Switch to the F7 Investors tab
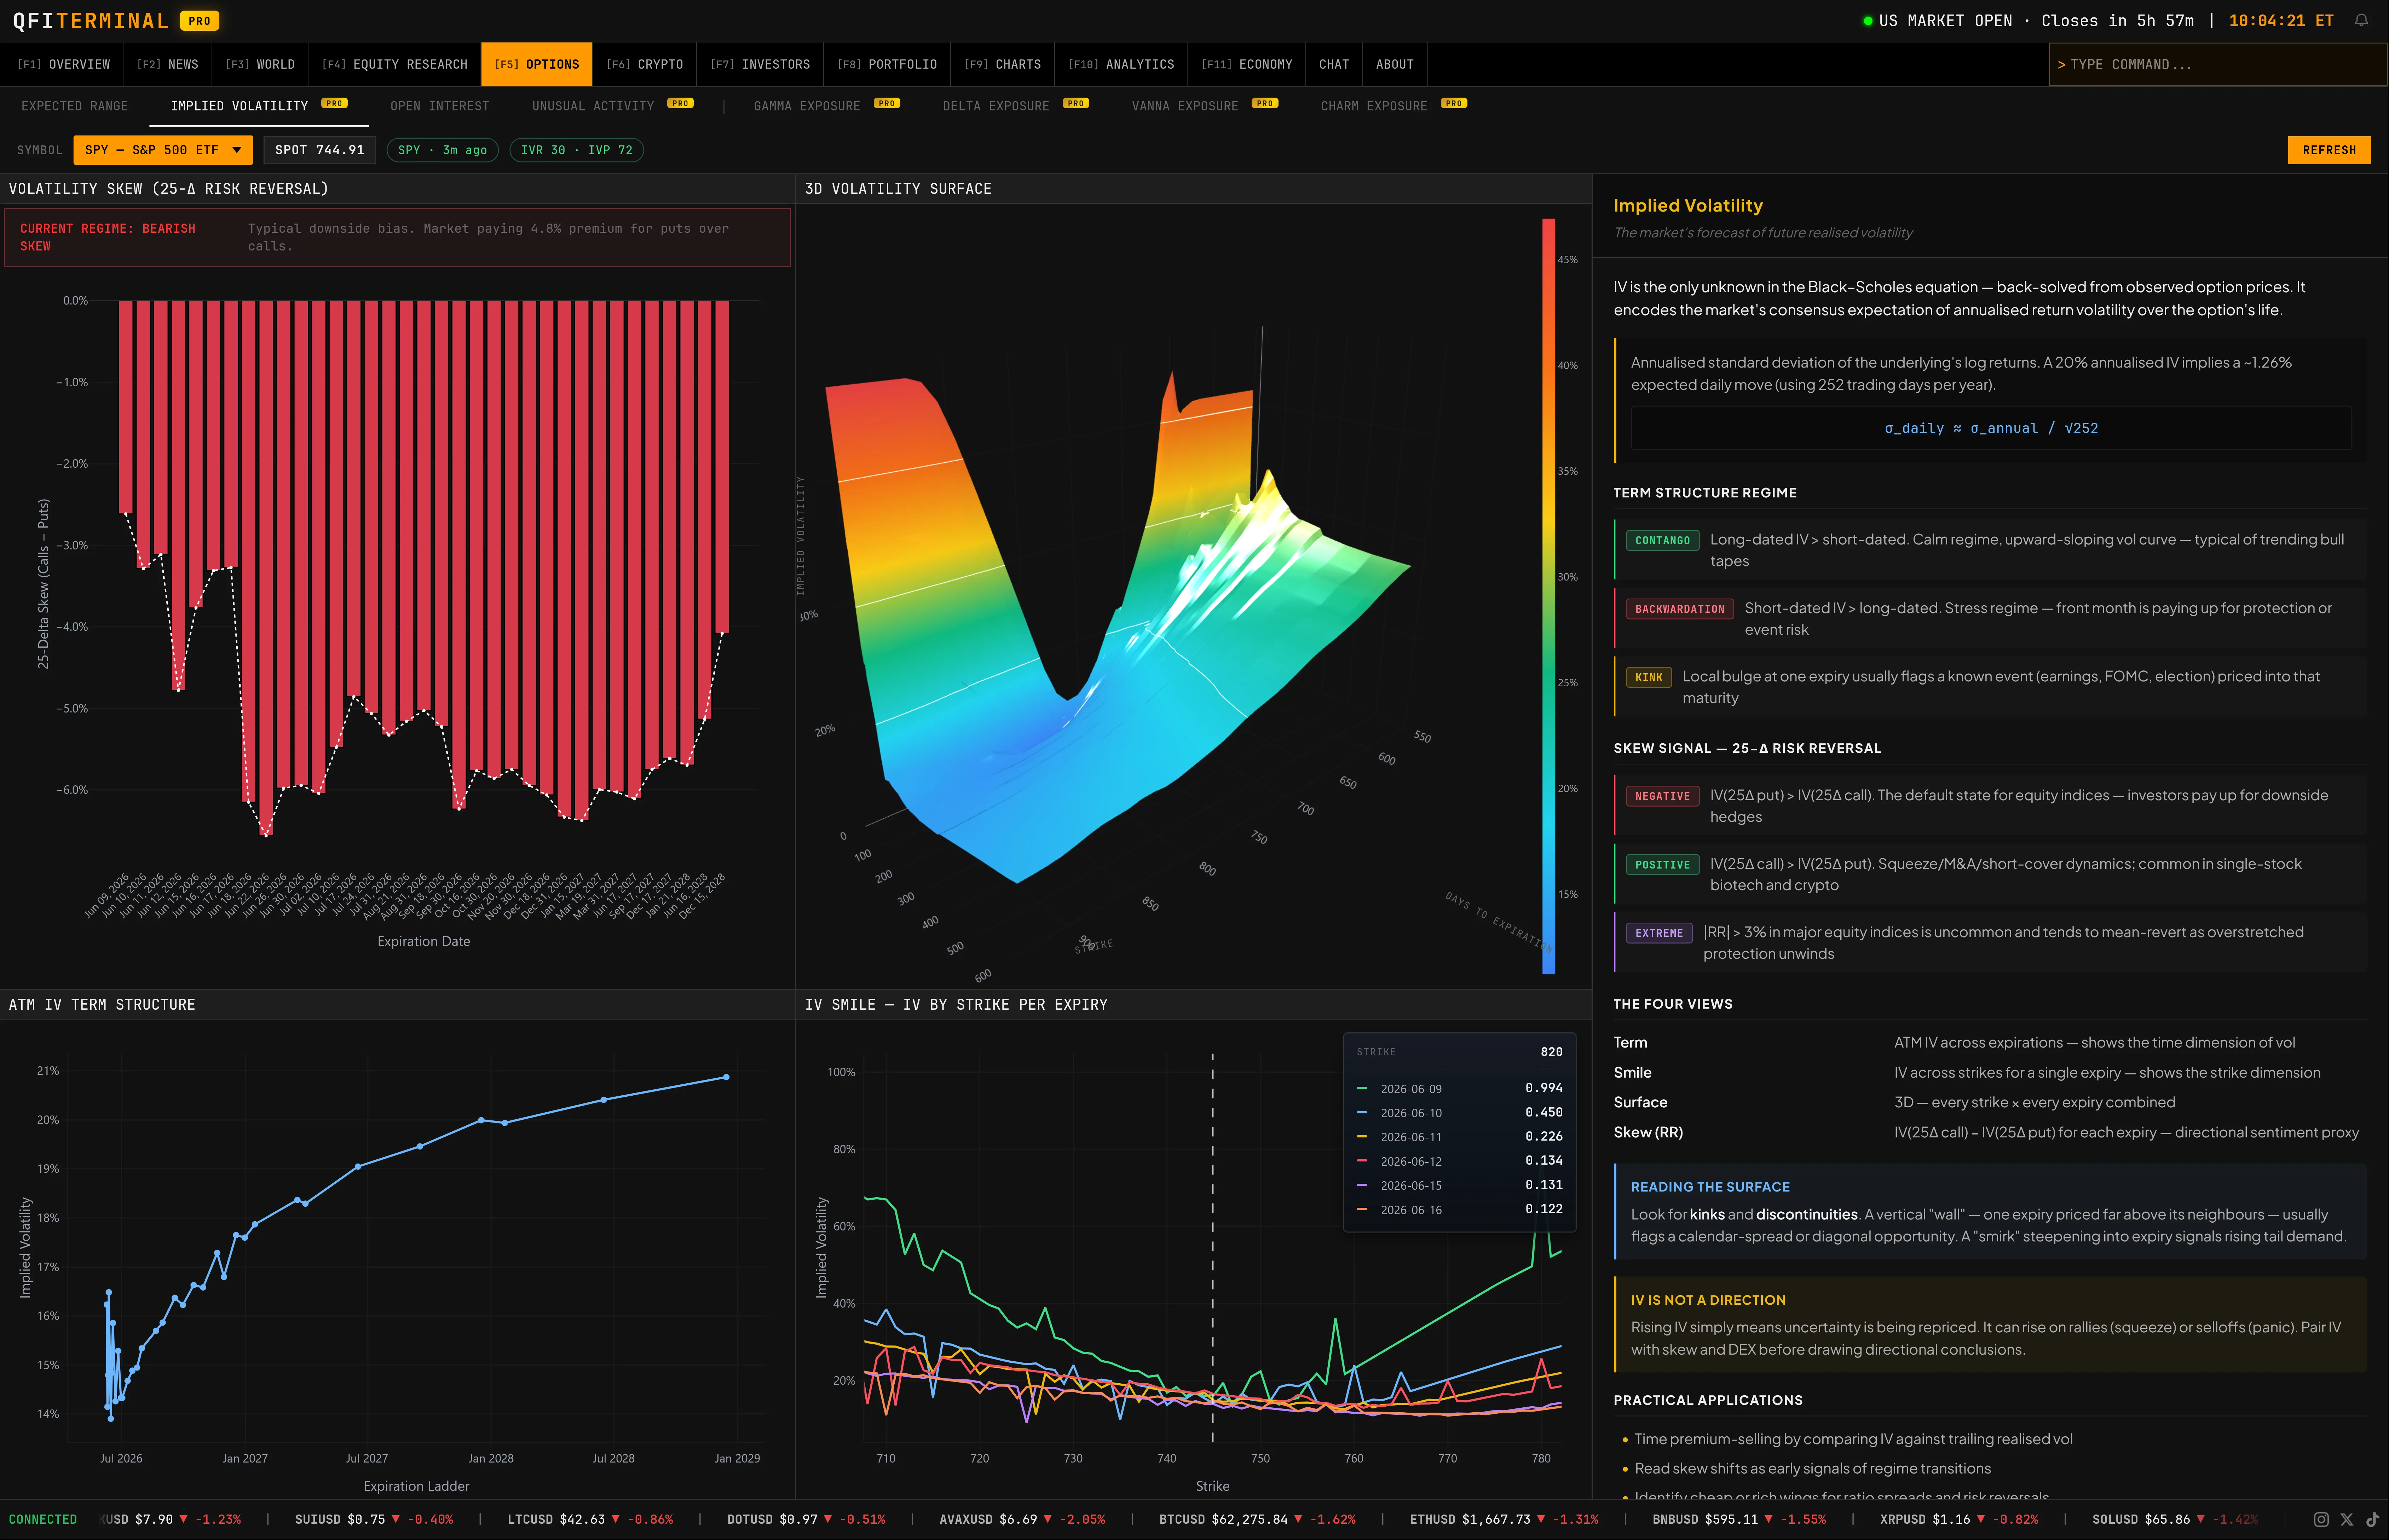 pos(760,64)
